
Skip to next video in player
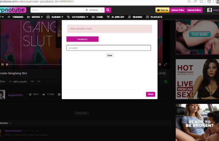(3, 64)
